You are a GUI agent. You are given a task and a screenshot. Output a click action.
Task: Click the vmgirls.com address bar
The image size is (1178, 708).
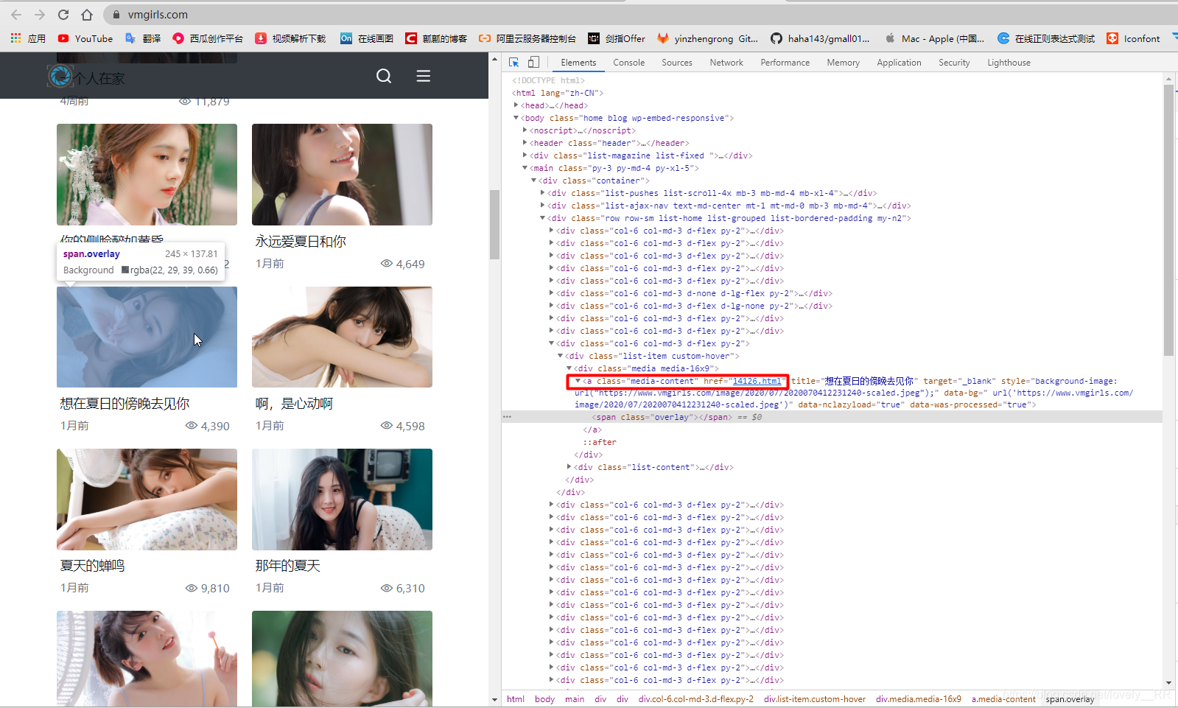click(641, 15)
